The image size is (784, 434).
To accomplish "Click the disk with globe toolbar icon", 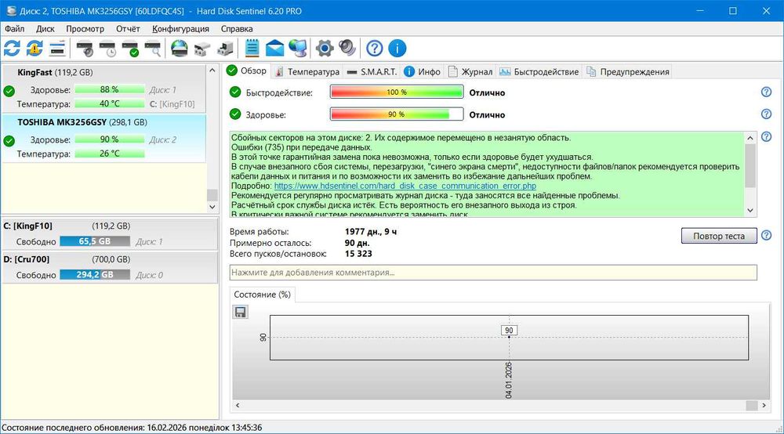I will point(179,49).
